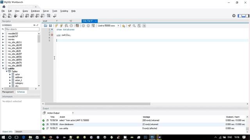Click the create new stored procedure icon
This screenshot has height=140, width=250.
click(x=37, y=16)
